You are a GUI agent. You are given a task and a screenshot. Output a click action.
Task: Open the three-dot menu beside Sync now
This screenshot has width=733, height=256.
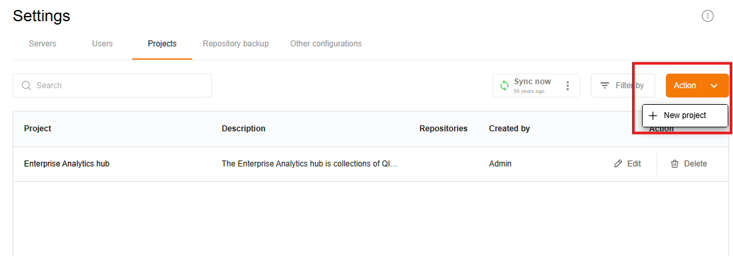click(x=568, y=86)
